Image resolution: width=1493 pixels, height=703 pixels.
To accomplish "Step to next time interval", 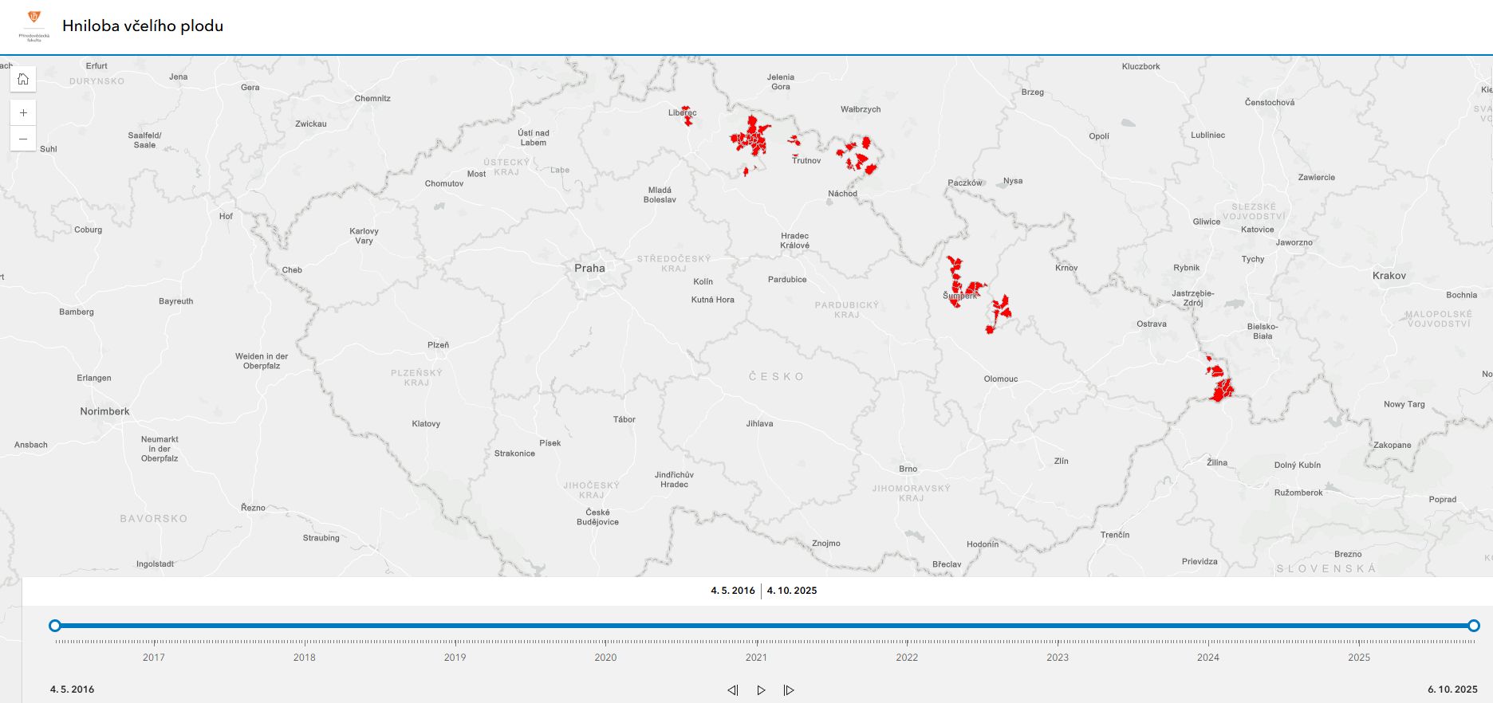I will [789, 690].
